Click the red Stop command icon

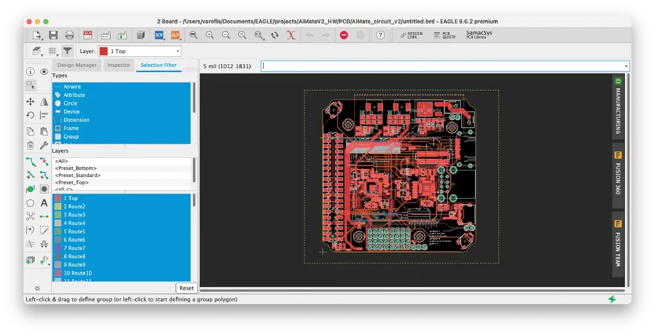(344, 35)
